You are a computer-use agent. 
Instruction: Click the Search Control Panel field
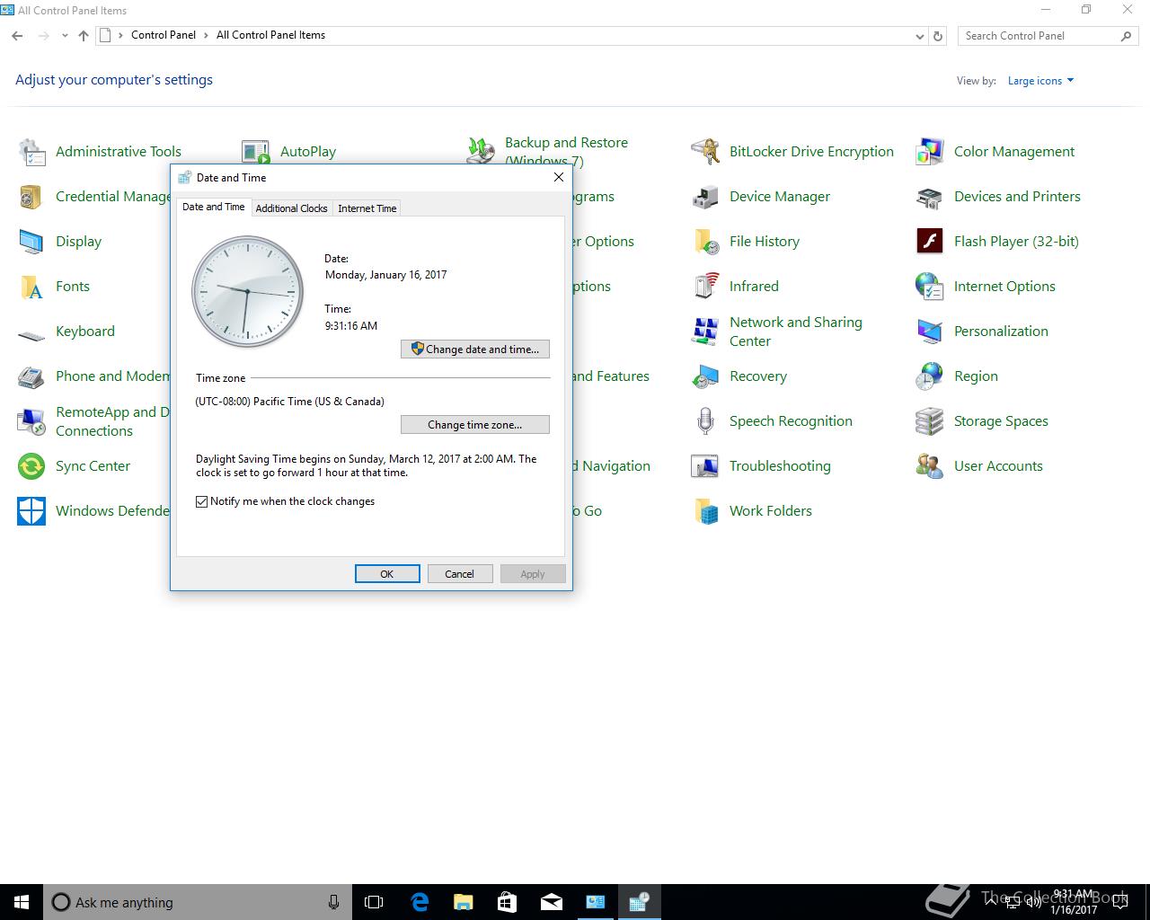coord(1048,36)
